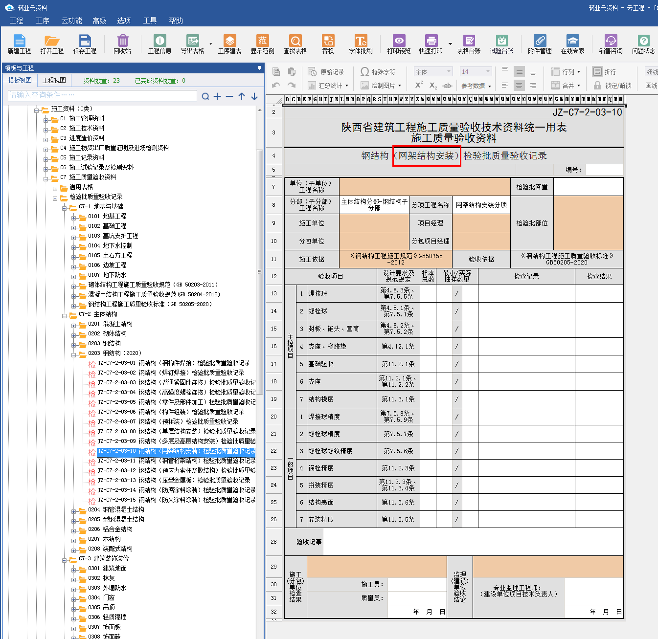The height and width of the screenshot is (639, 658).
Task: Click the search magnifier in the template panel
Action: point(205,96)
